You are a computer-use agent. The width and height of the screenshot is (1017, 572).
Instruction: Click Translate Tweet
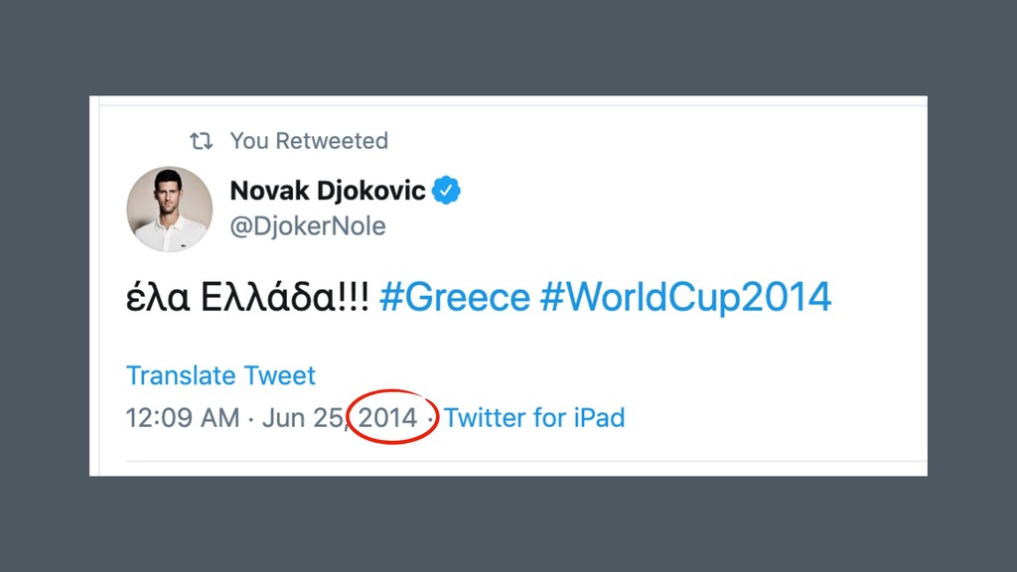(220, 375)
